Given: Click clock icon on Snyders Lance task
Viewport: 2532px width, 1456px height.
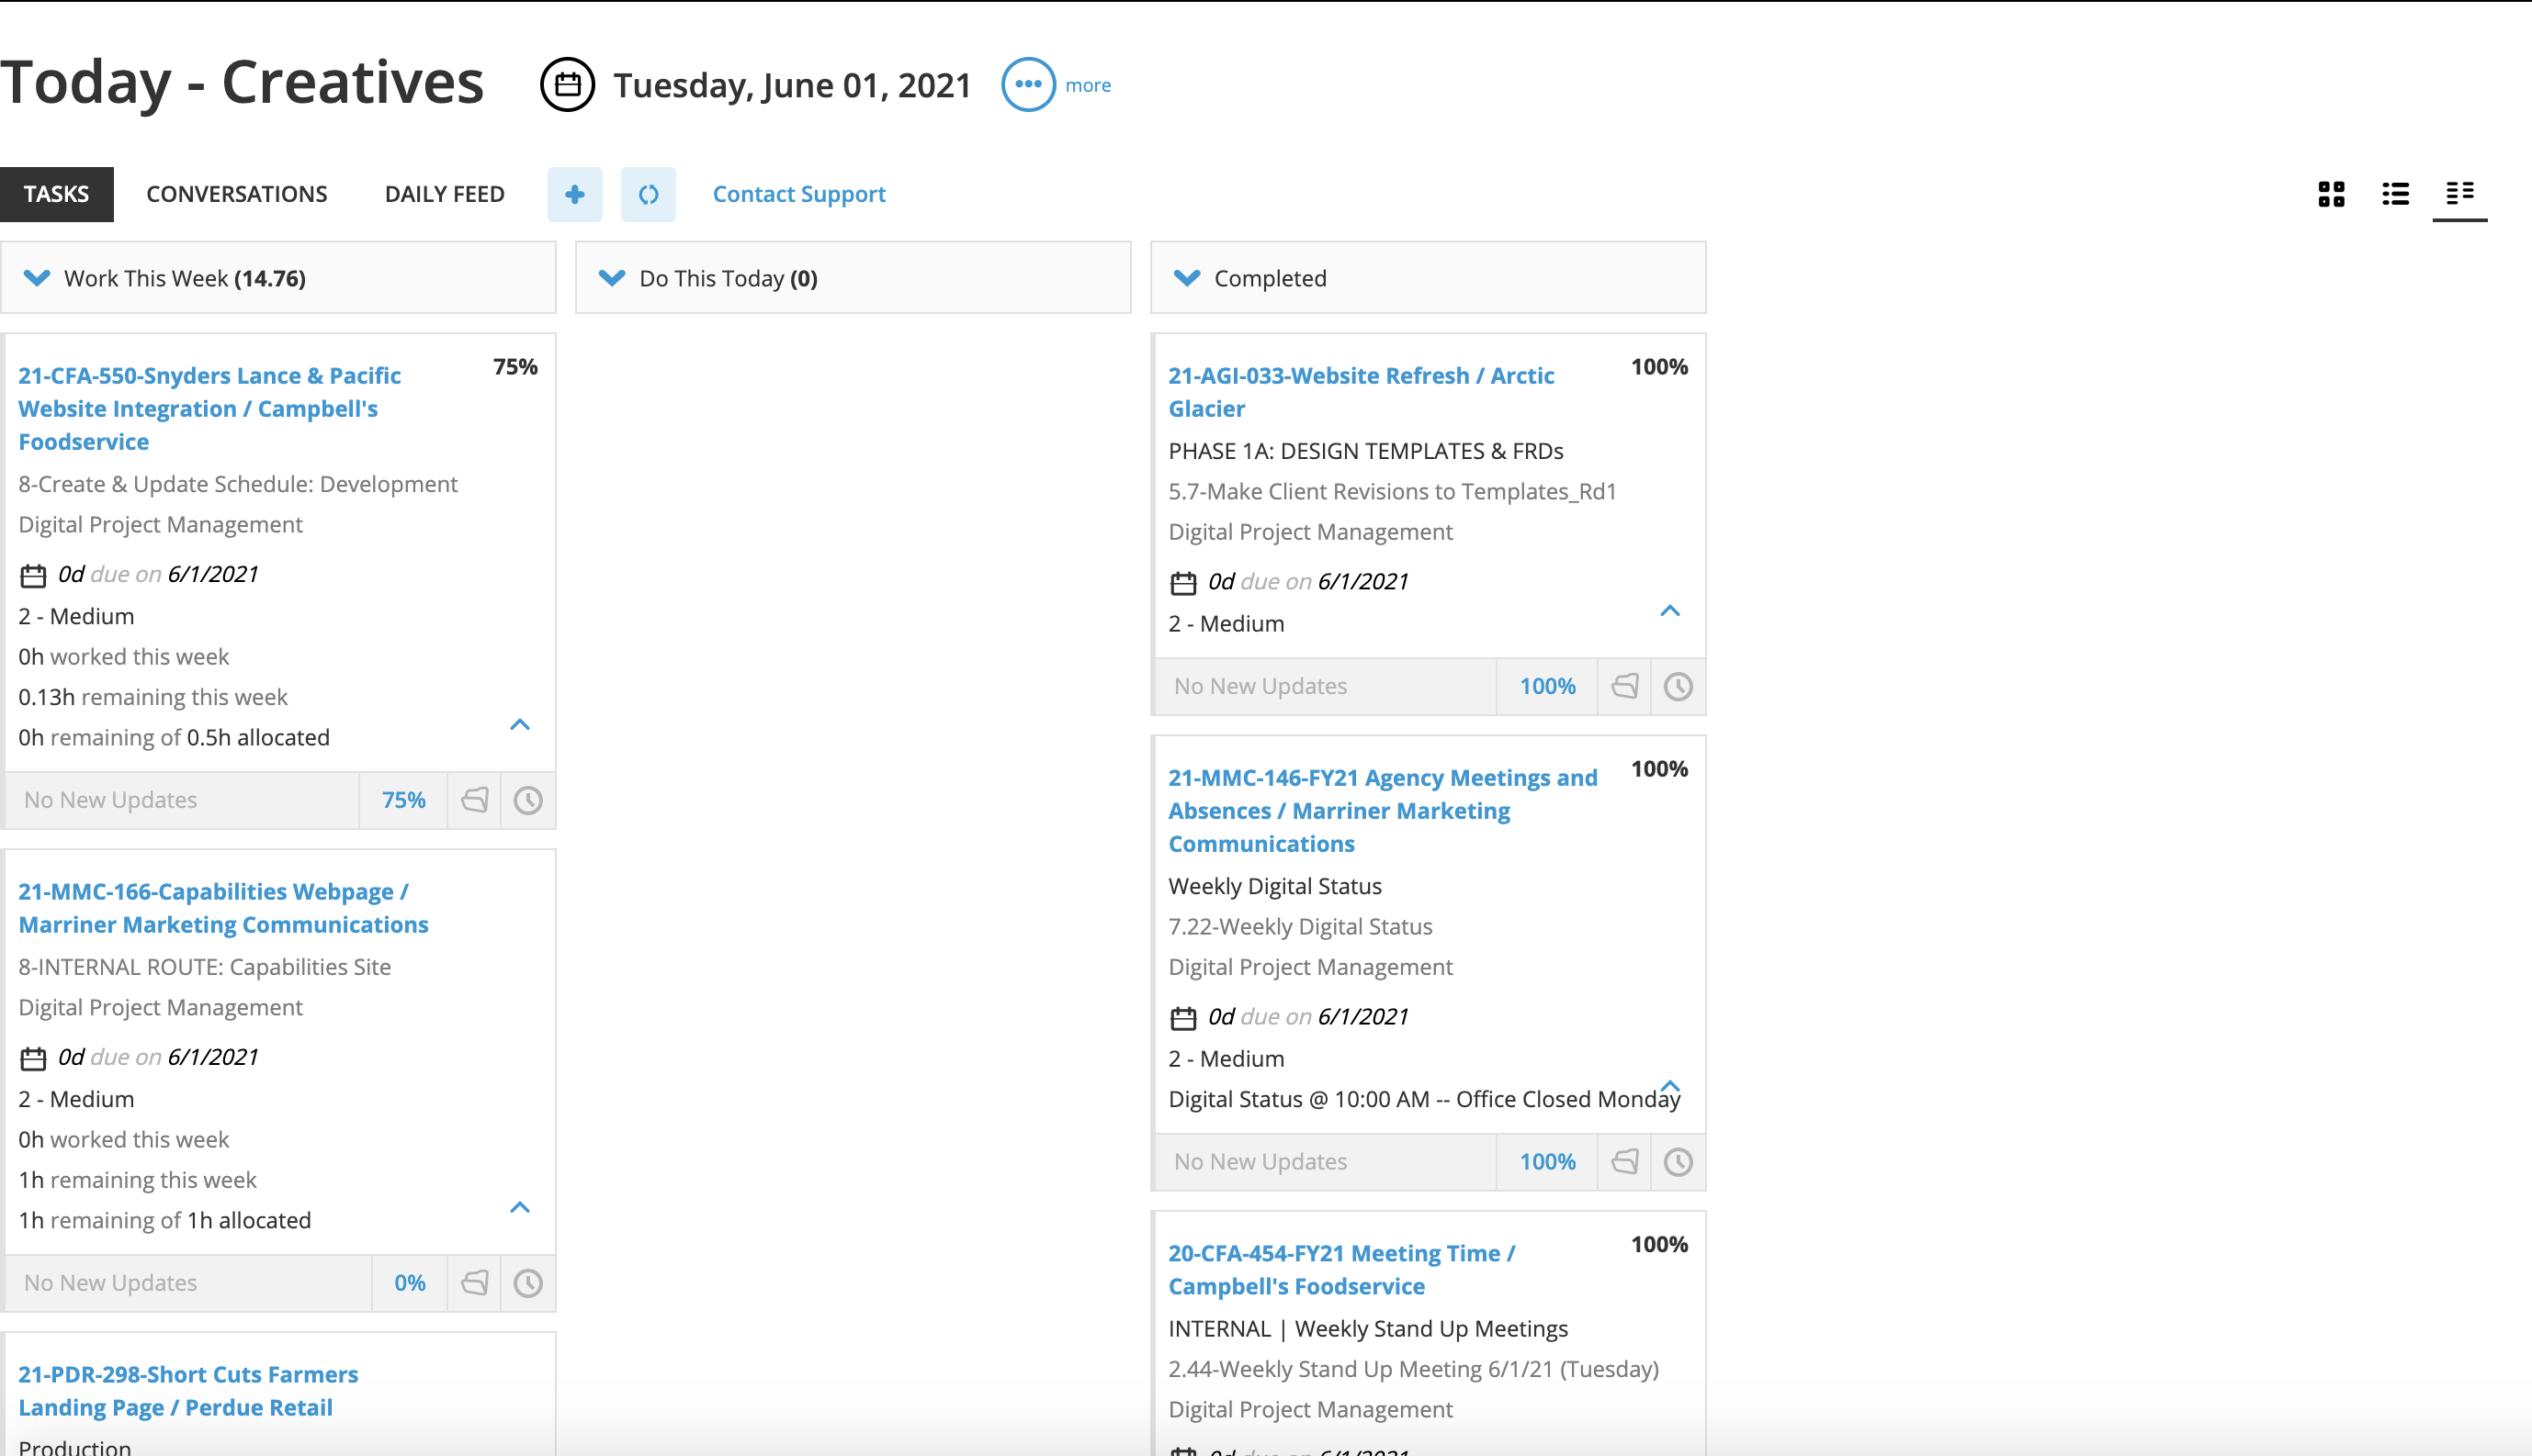Looking at the screenshot, I should coord(528,800).
